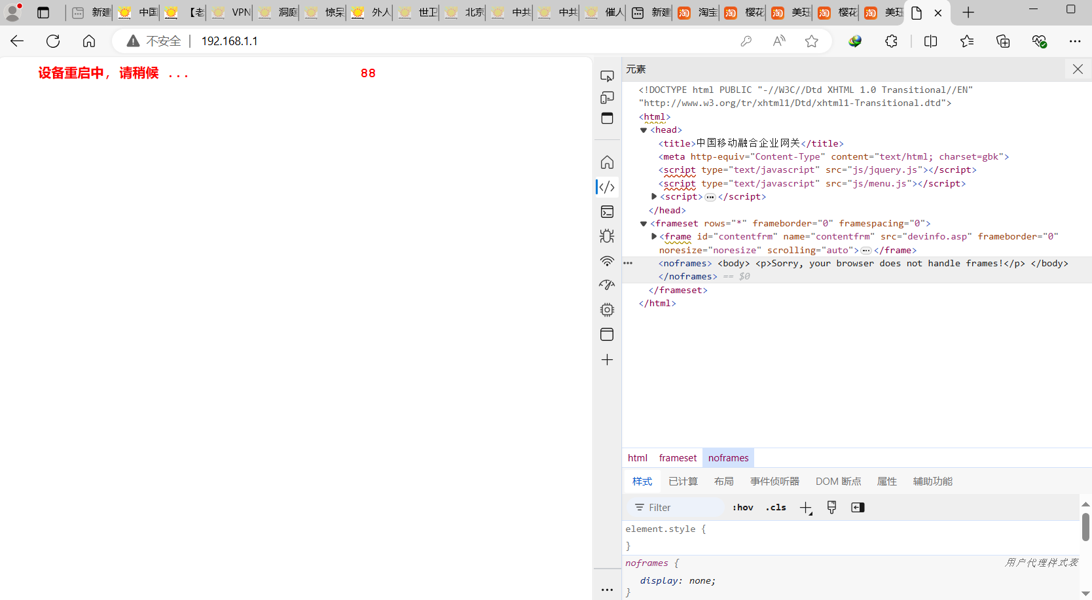The height and width of the screenshot is (600, 1092).
Task: Switch to DOM 断点 tab
Action: click(x=838, y=482)
